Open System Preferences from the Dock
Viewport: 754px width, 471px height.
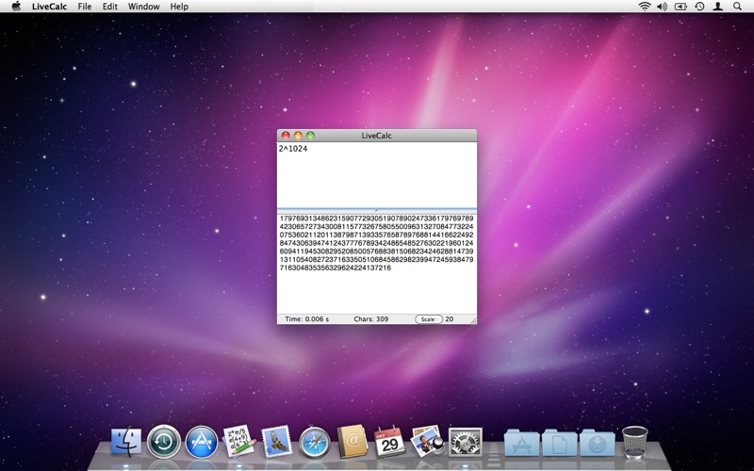465,442
